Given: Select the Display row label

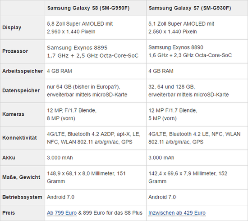Looking at the screenshot, I should coord(12,27).
